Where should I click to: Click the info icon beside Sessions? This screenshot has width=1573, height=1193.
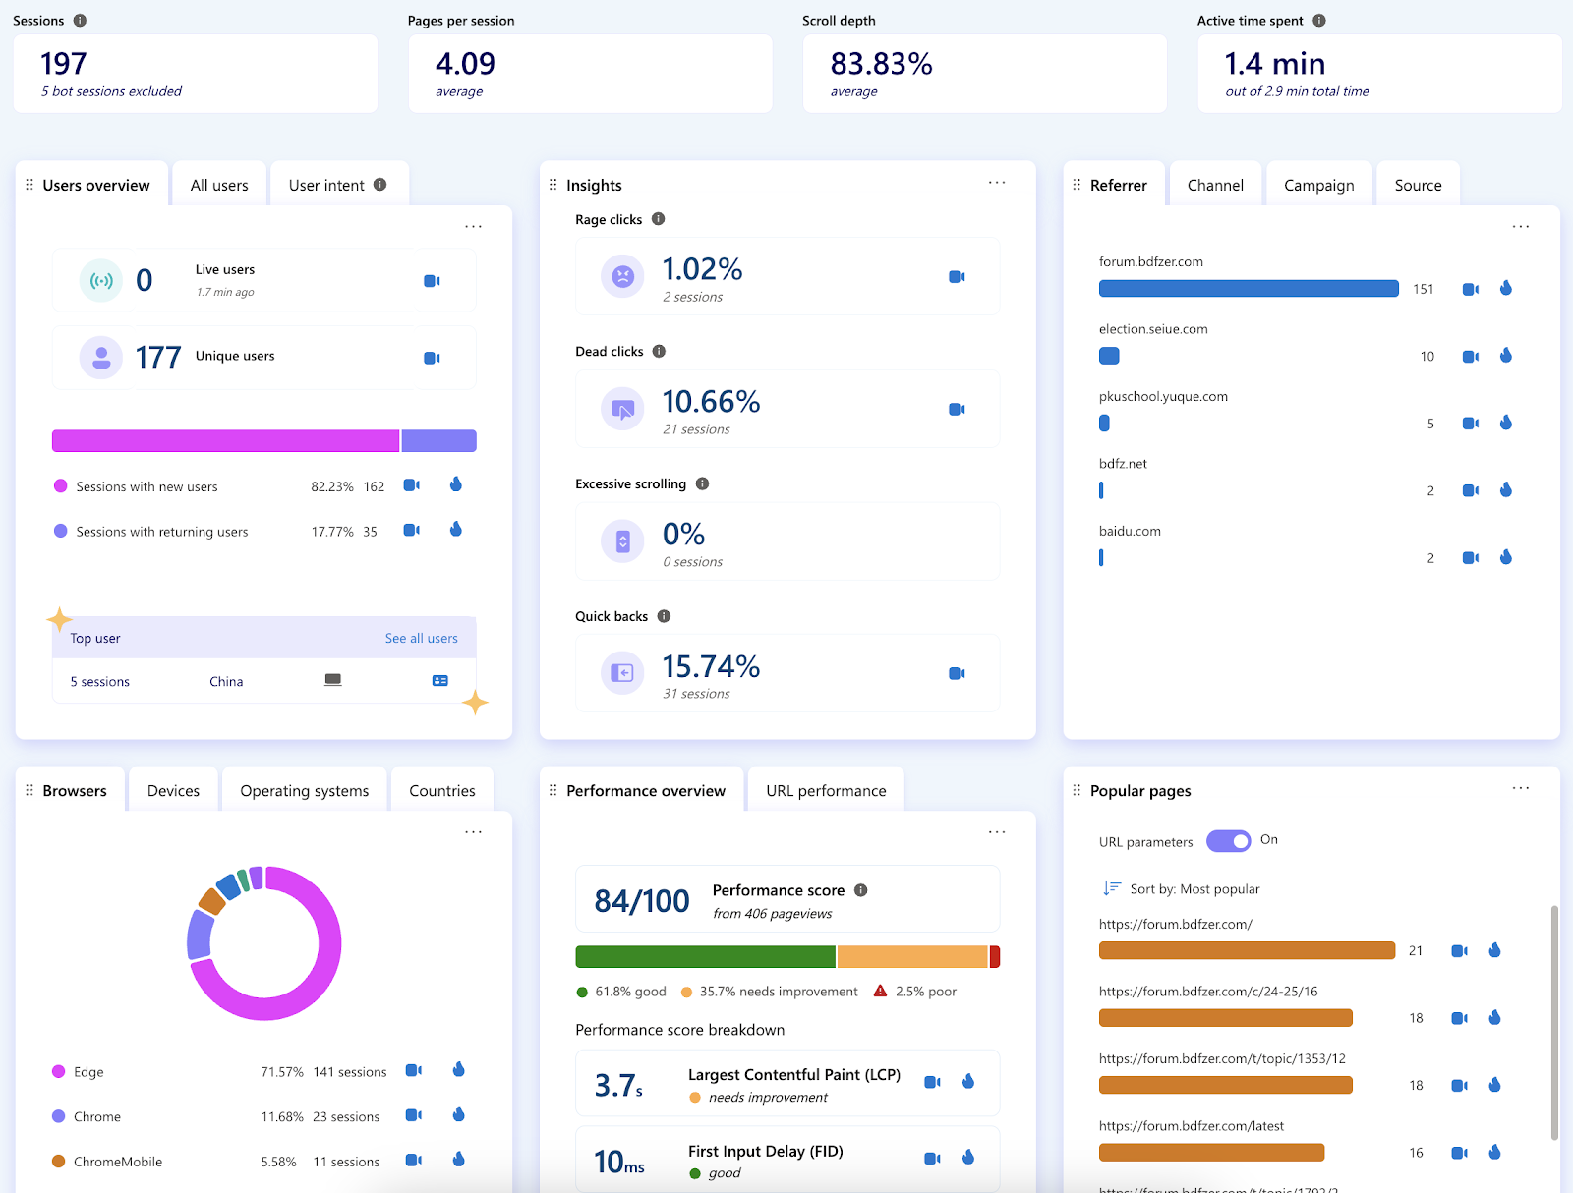81,21
